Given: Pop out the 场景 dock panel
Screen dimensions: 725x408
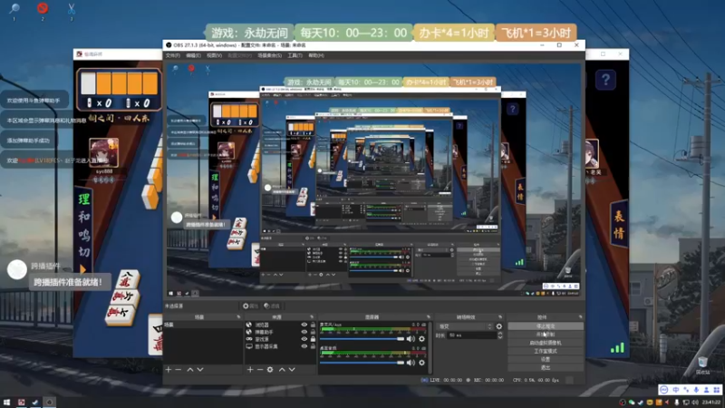Looking at the screenshot, I should point(238,317).
